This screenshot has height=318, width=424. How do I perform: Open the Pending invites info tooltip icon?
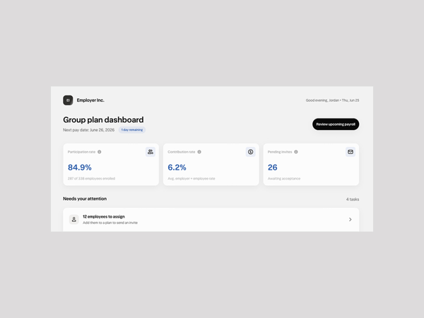(296, 152)
